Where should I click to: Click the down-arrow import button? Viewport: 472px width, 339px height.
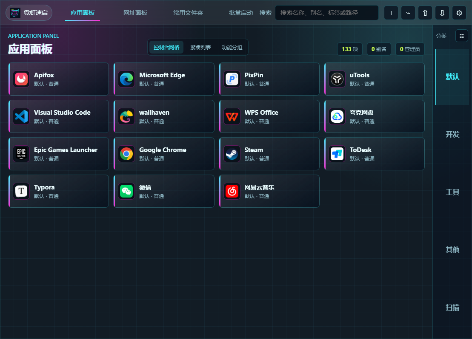click(x=442, y=13)
